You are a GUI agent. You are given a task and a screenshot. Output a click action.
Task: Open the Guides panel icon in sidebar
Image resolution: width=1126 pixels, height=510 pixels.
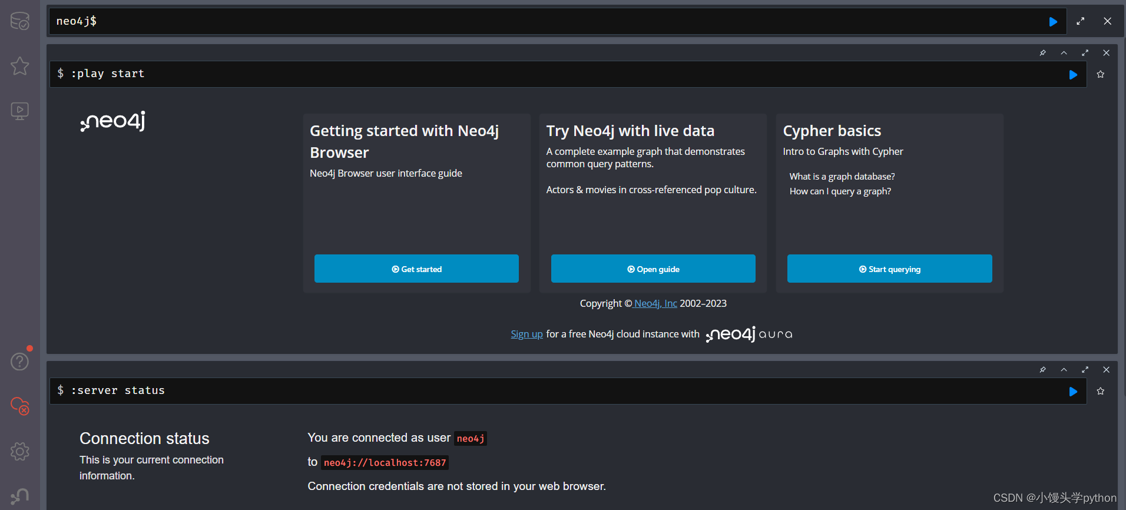(20, 111)
